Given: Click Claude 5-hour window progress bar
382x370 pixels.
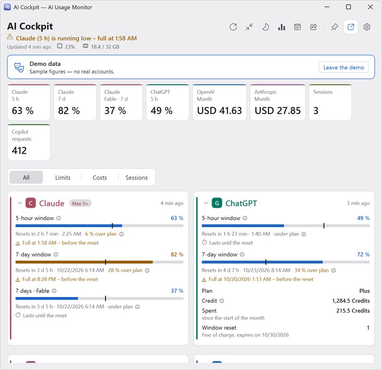Looking at the screenshot, I should pos(99,226).
